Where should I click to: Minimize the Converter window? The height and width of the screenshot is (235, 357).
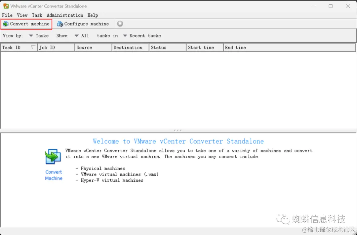click(313, 6)
